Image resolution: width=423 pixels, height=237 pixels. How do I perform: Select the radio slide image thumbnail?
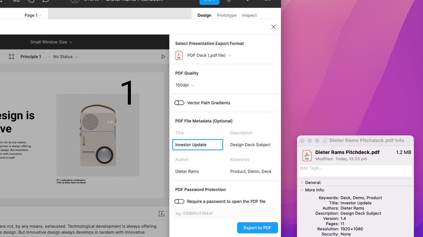point(98,135)
